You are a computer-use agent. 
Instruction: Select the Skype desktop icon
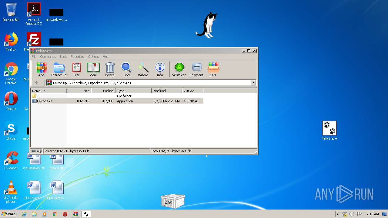pyautogui.click(x=11, y=131)
